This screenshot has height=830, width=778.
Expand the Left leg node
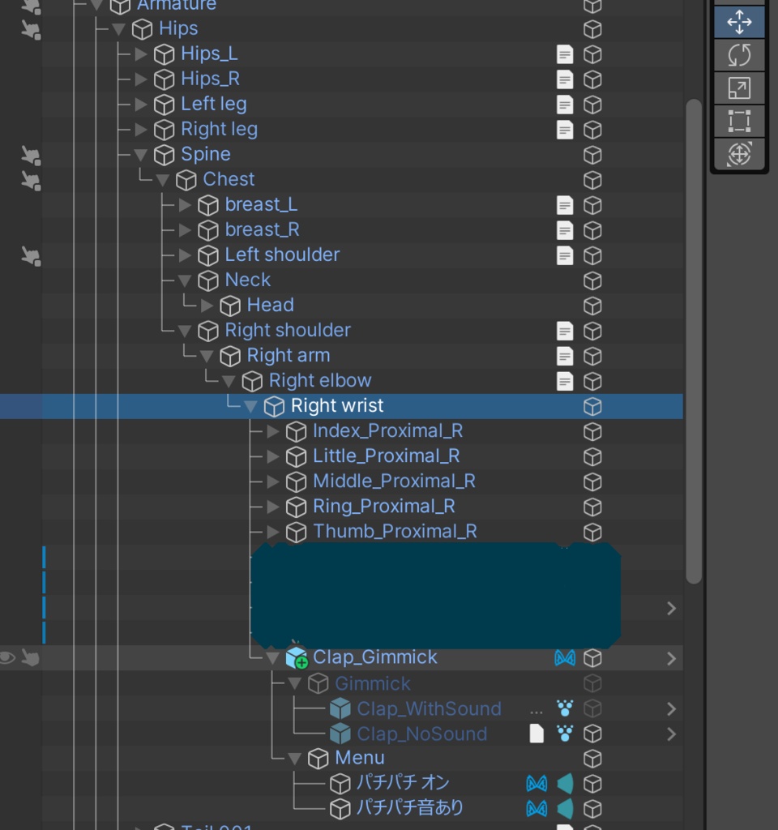point(141,105)
